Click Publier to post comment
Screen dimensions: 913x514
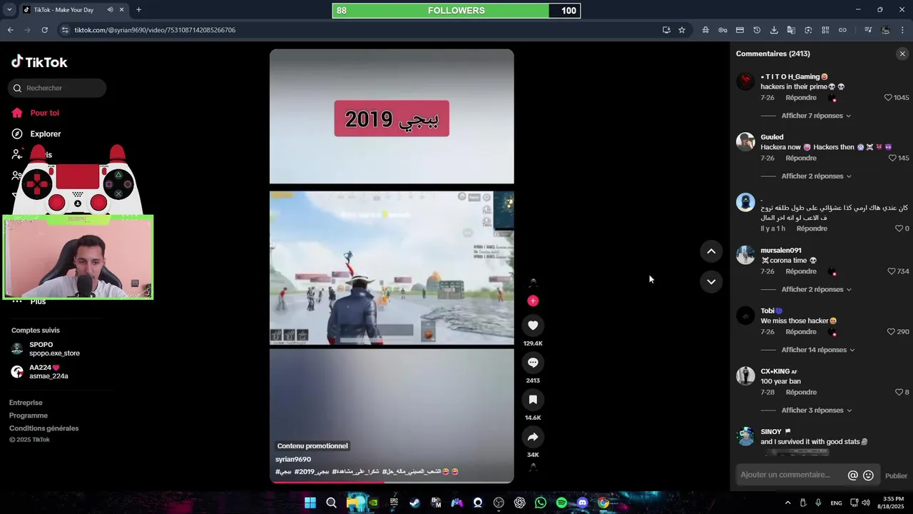click(896, 476)
